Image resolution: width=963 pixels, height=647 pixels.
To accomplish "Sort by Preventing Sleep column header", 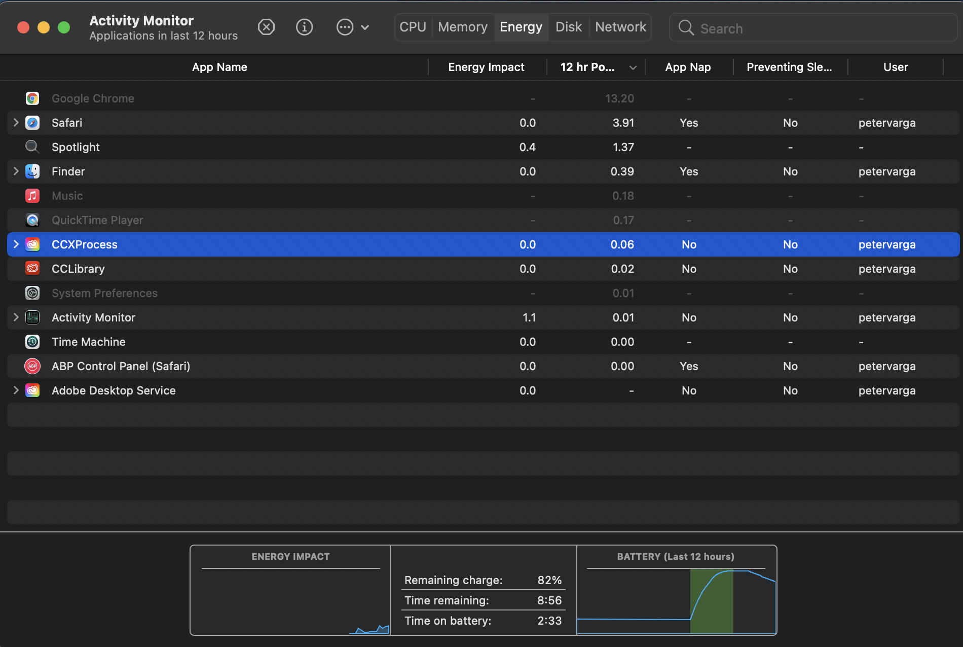I will point(790,67).
